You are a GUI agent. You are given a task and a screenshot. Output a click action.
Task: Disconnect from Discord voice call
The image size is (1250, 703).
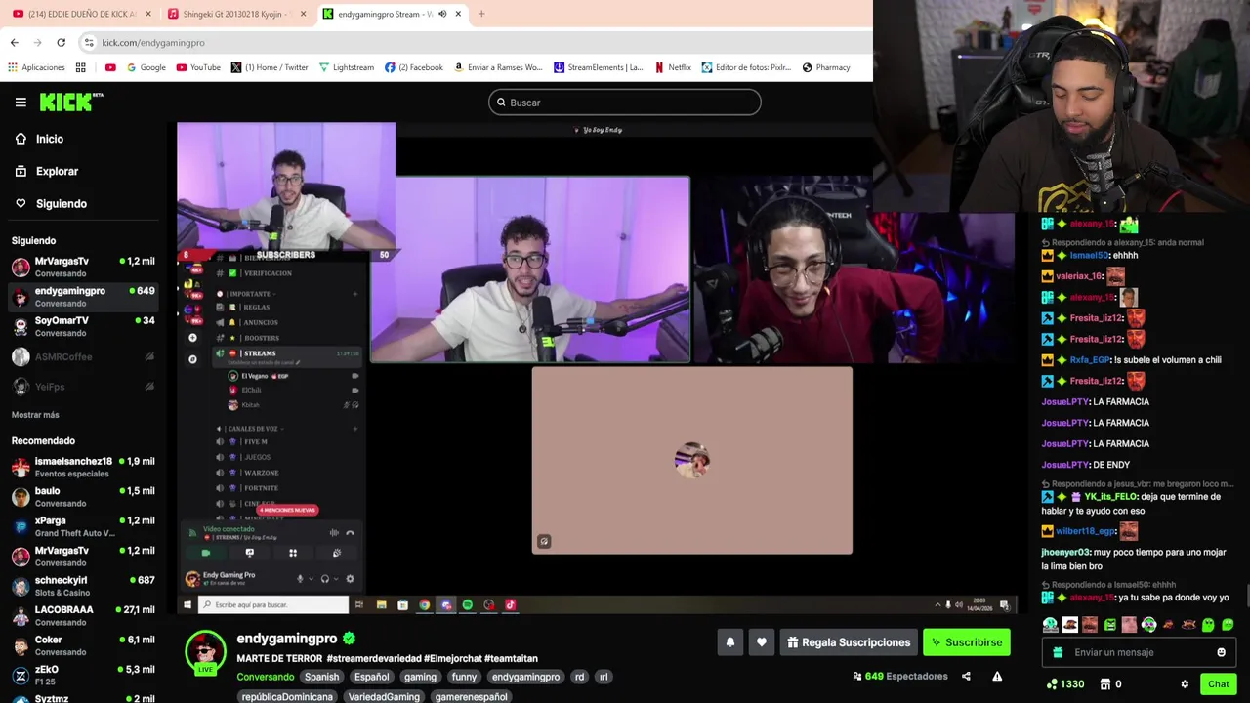pos(350,533)
